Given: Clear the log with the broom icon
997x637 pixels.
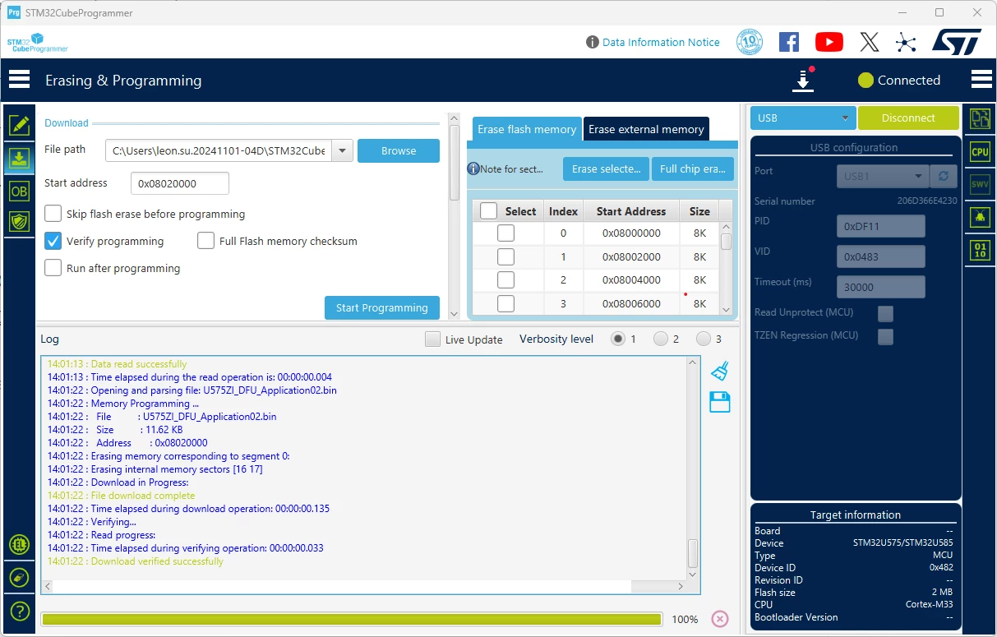Looking at the screenshot, I should pos(720,371).
